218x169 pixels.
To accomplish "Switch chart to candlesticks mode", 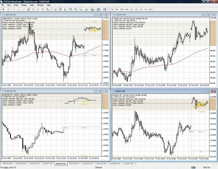I will [60, 10].
